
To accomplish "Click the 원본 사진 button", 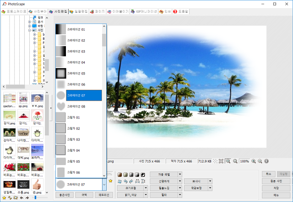I will click(276, 181).
